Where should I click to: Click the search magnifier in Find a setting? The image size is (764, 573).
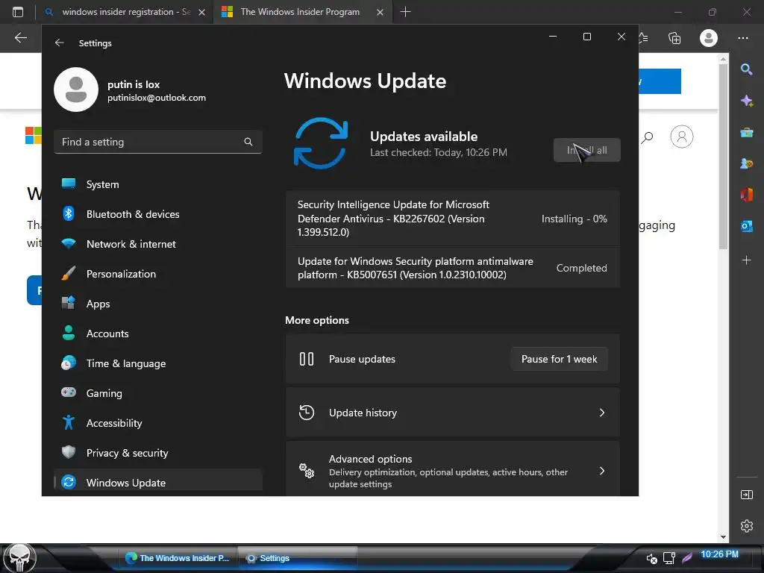pos(248,142)
